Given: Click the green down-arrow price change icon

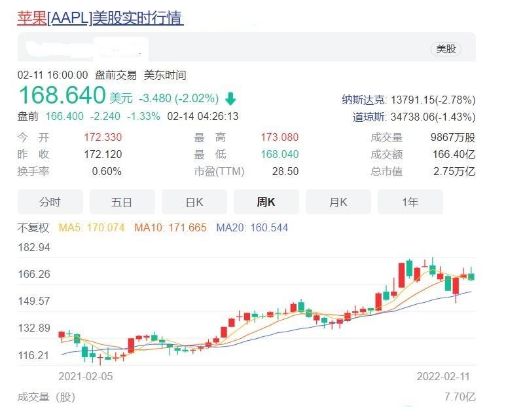Looking at the screenshot, I should pyautogui.click(x=230, y=99).
